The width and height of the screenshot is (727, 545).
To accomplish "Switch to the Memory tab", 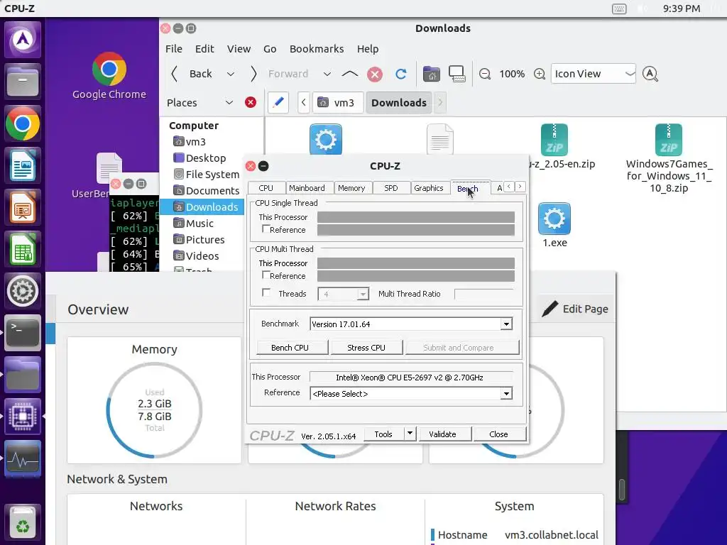I will (351, 187).
